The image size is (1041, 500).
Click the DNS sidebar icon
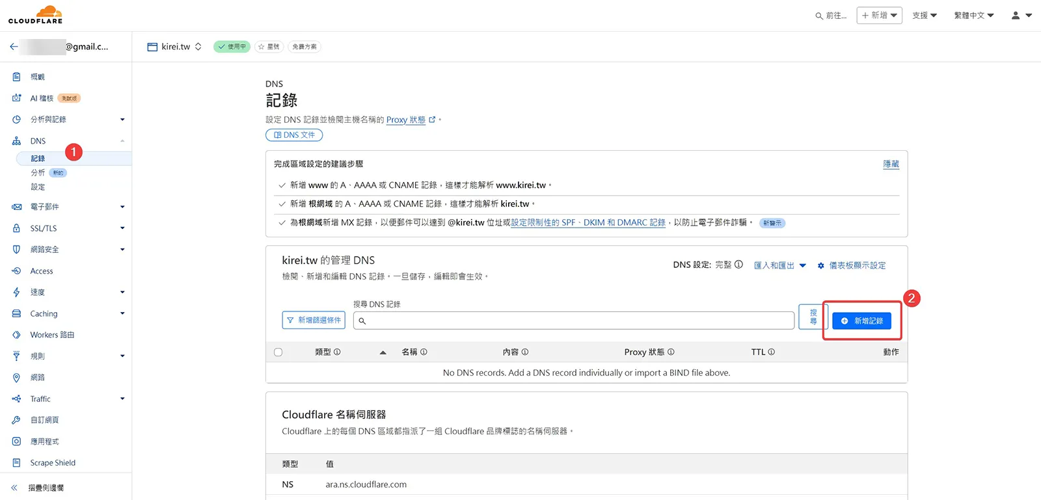[x=17, y=141]
